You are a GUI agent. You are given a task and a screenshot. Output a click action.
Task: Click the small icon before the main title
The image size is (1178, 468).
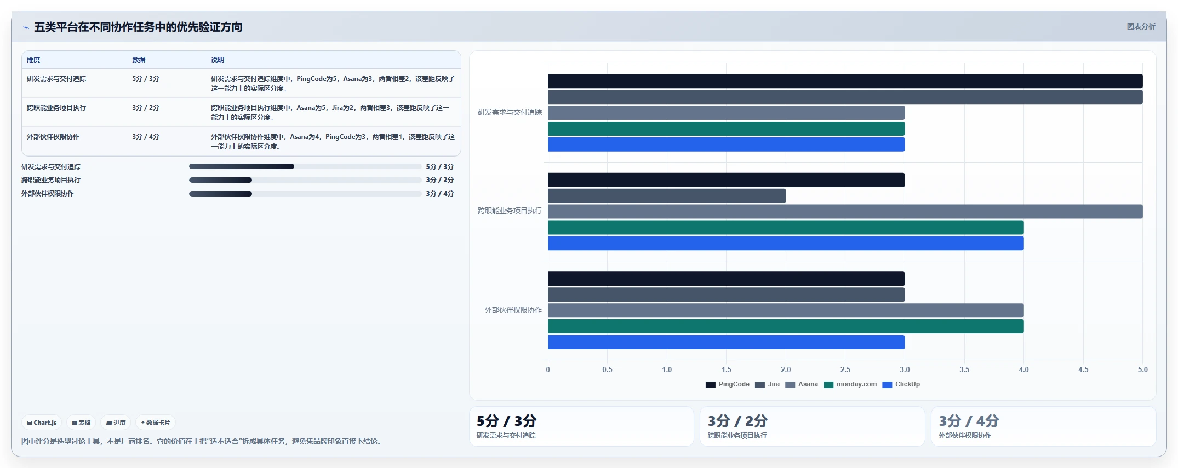pos(26,27)
